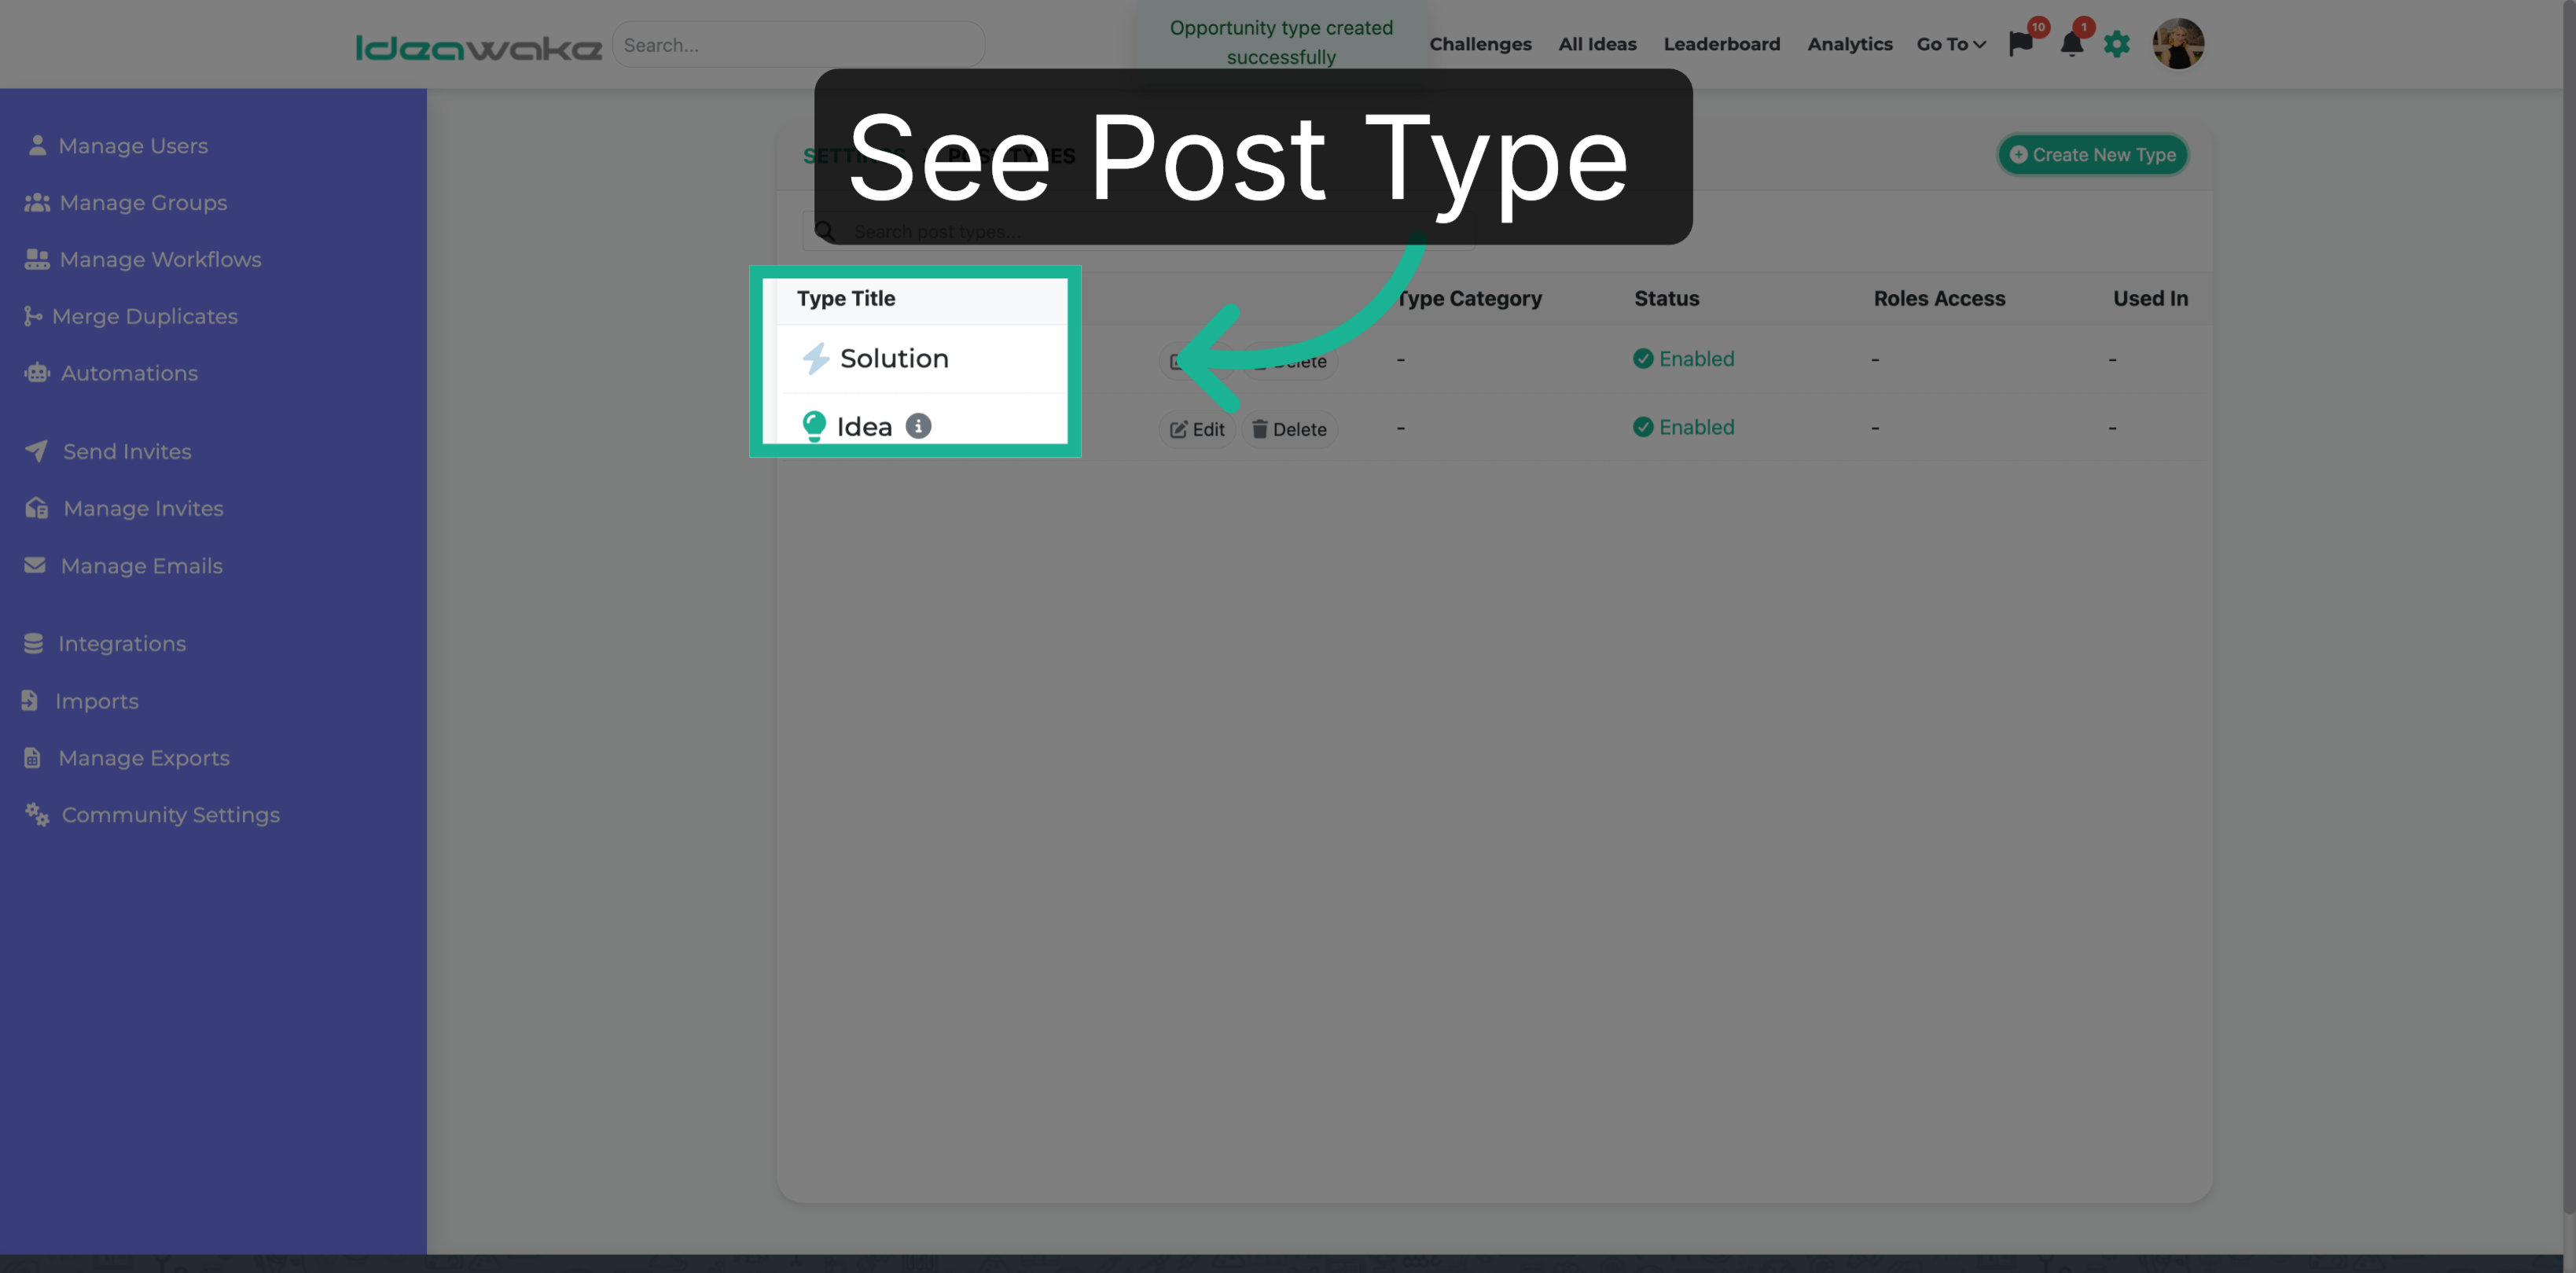Click the Roles Access column header
The height and width of the screenshot is (1273, 2576).
[1939, 299]
